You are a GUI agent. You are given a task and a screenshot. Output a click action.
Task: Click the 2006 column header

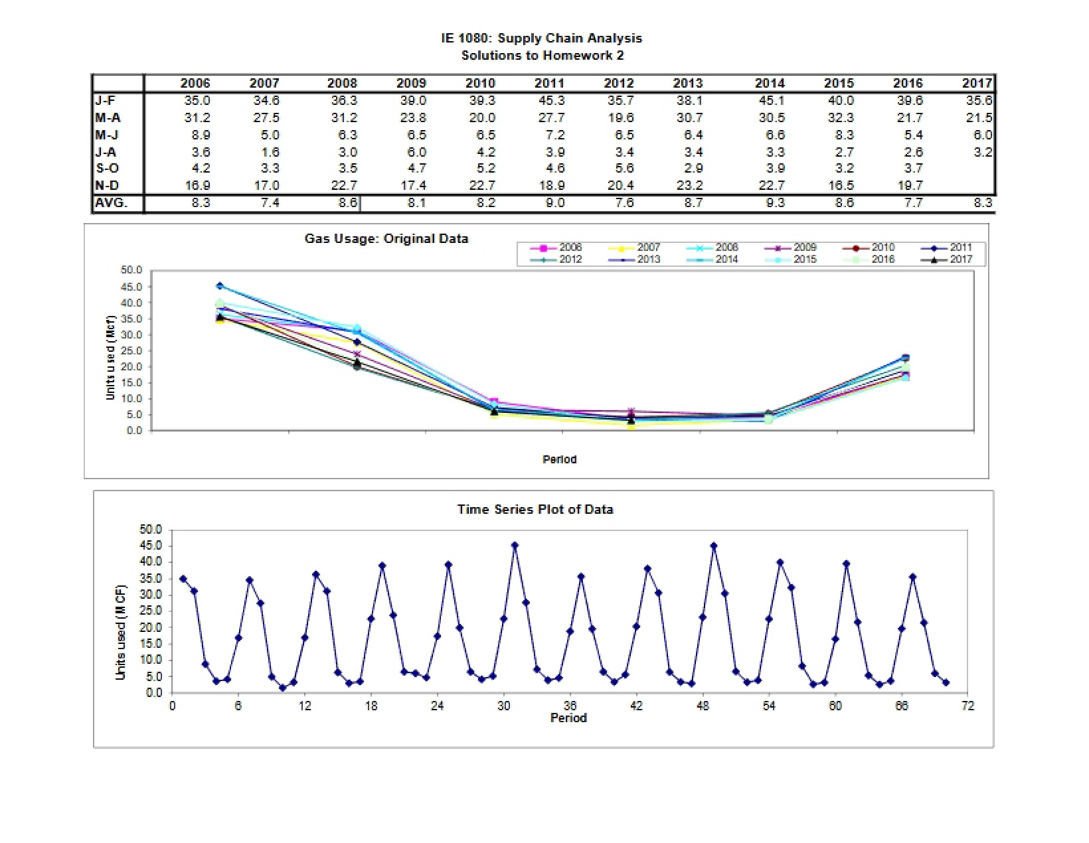click(195, 84)
